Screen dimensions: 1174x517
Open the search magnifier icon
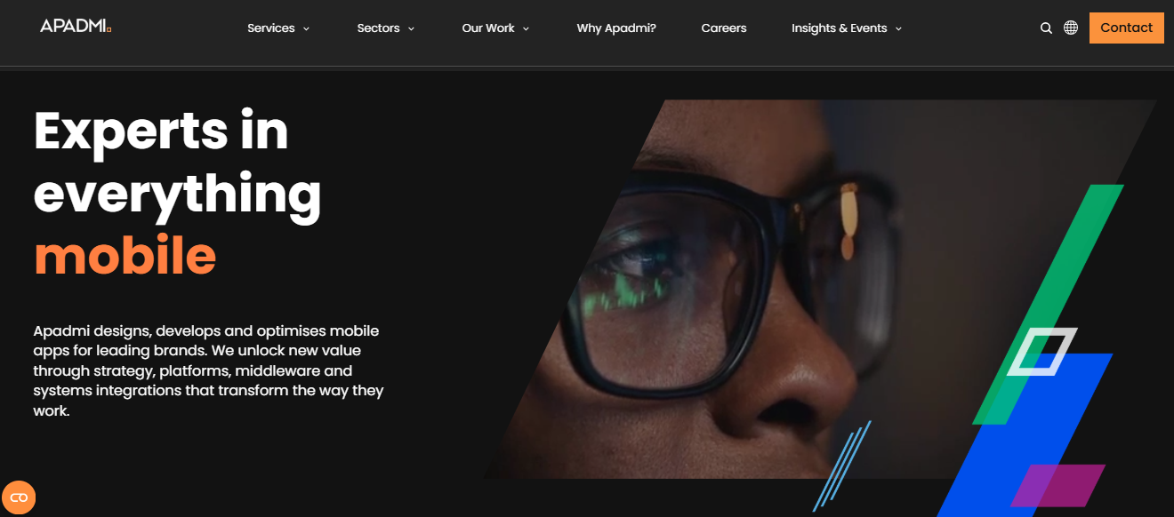[x=1046, y=28]
